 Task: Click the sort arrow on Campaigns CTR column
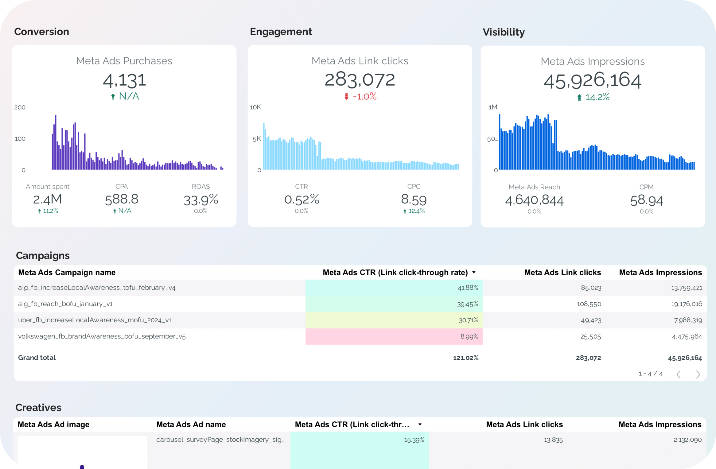point(474,273)
